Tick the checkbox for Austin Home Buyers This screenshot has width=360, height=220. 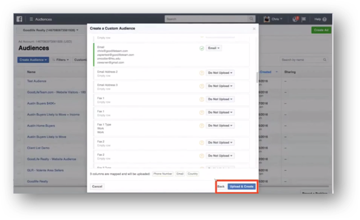[x=19, y=128]
